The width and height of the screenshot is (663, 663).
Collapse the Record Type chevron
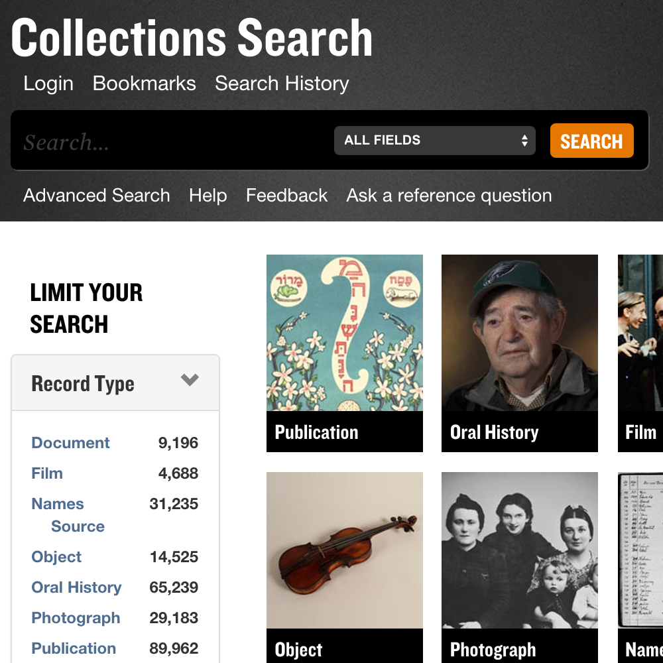pyautogui.click(x=190, y=380)
